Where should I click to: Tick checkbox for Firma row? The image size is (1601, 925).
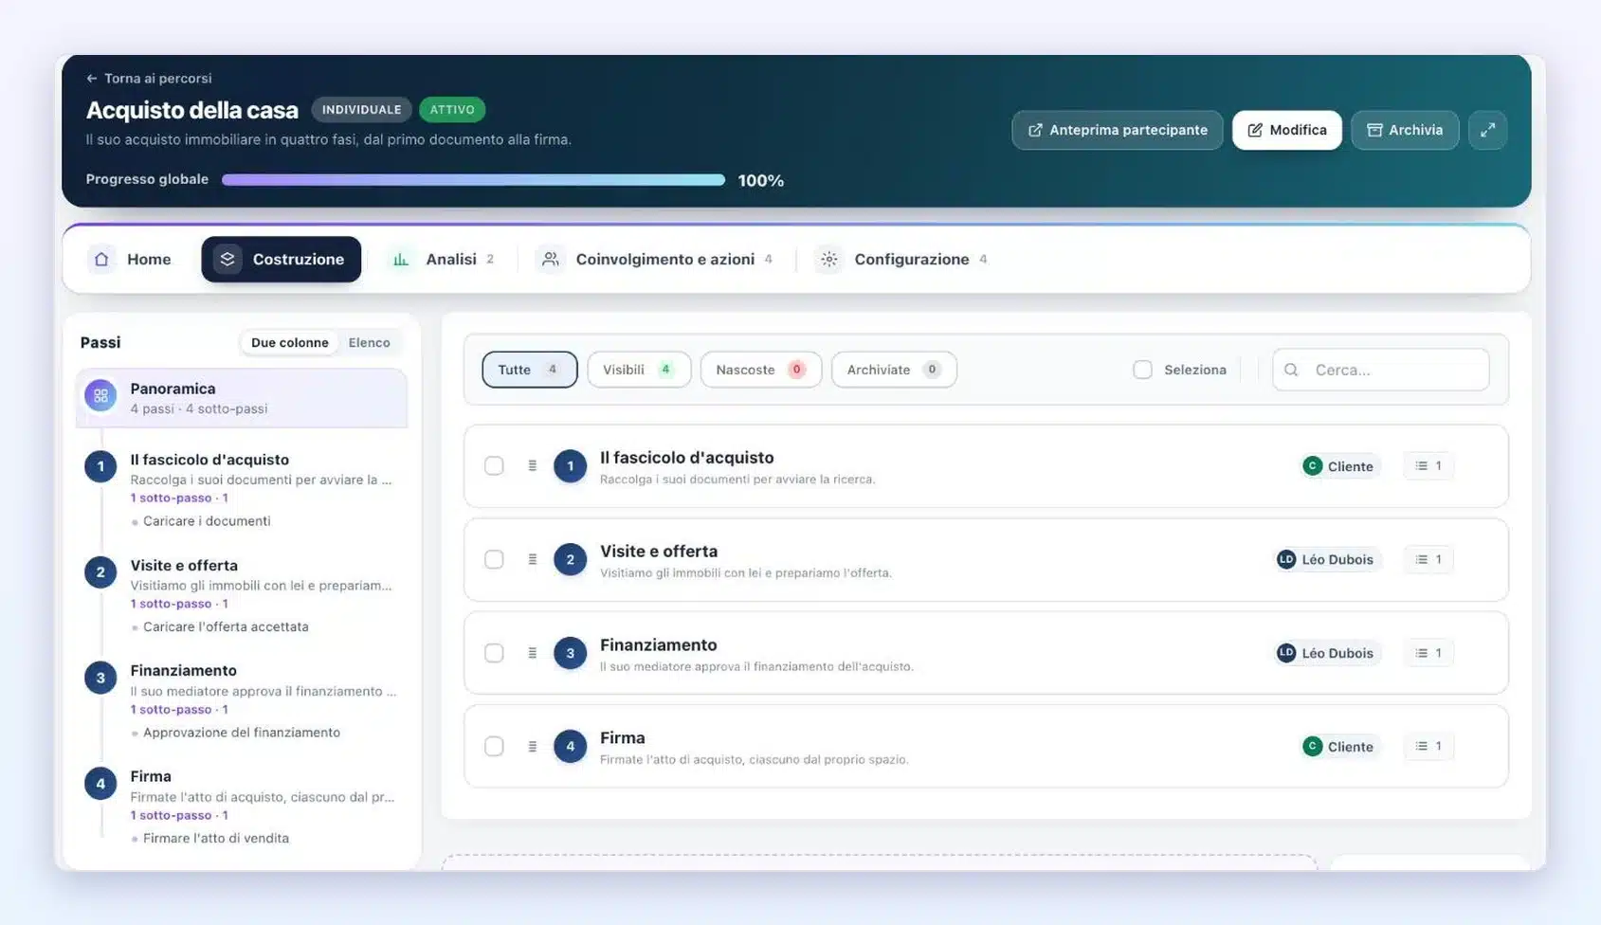(x=494, y=747)
